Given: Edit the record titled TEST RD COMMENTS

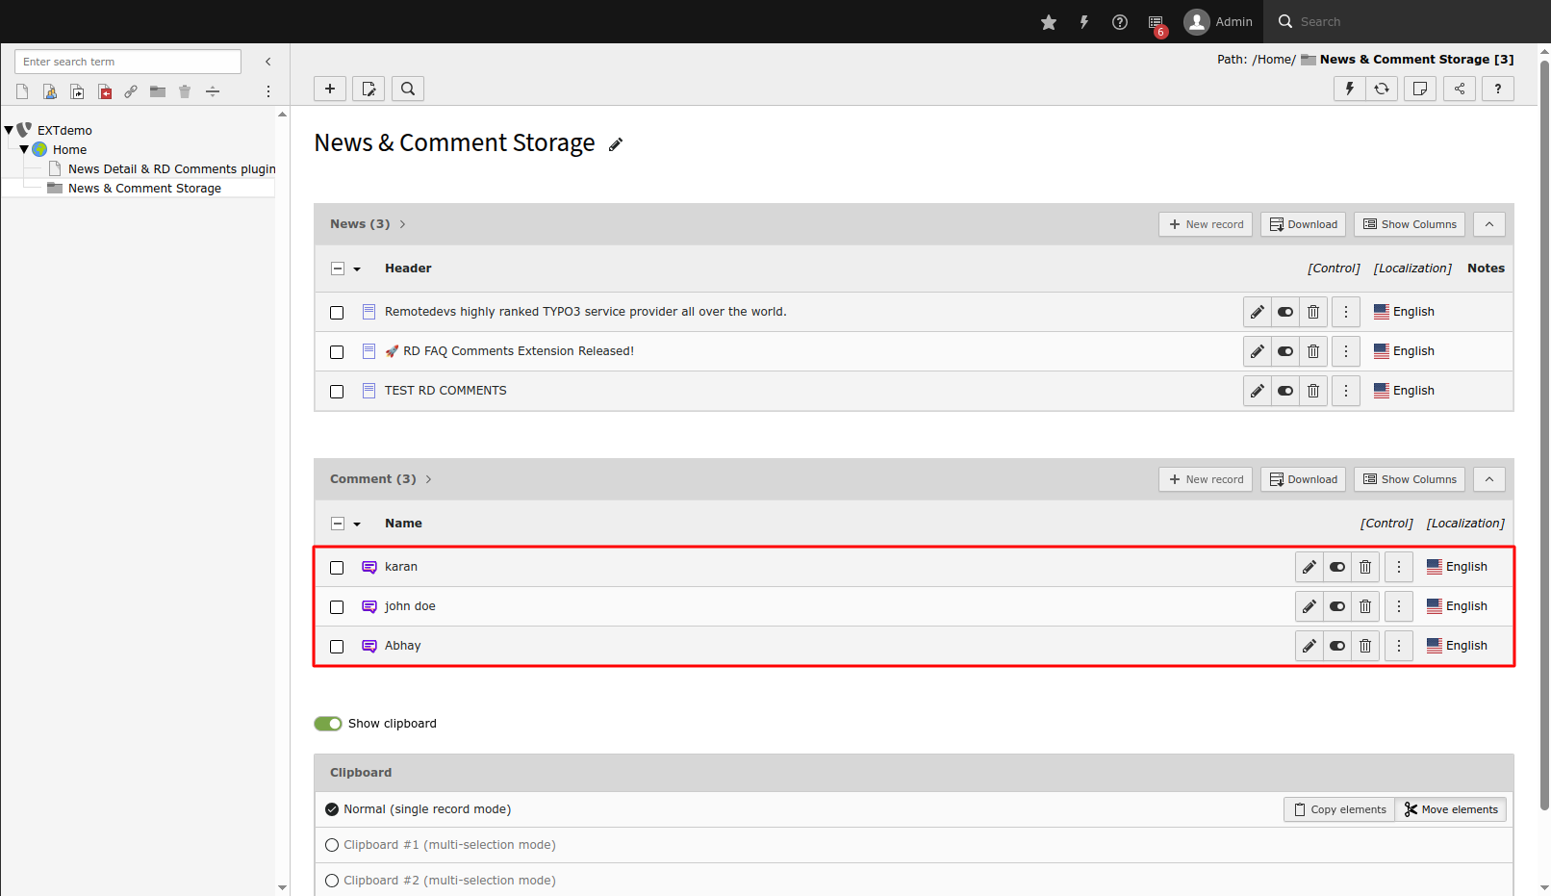Looking at the screenshot, I should point(1257,390).
